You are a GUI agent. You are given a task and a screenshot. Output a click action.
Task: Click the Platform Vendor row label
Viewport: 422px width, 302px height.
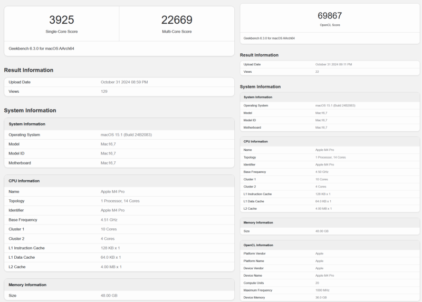(254, 254)
